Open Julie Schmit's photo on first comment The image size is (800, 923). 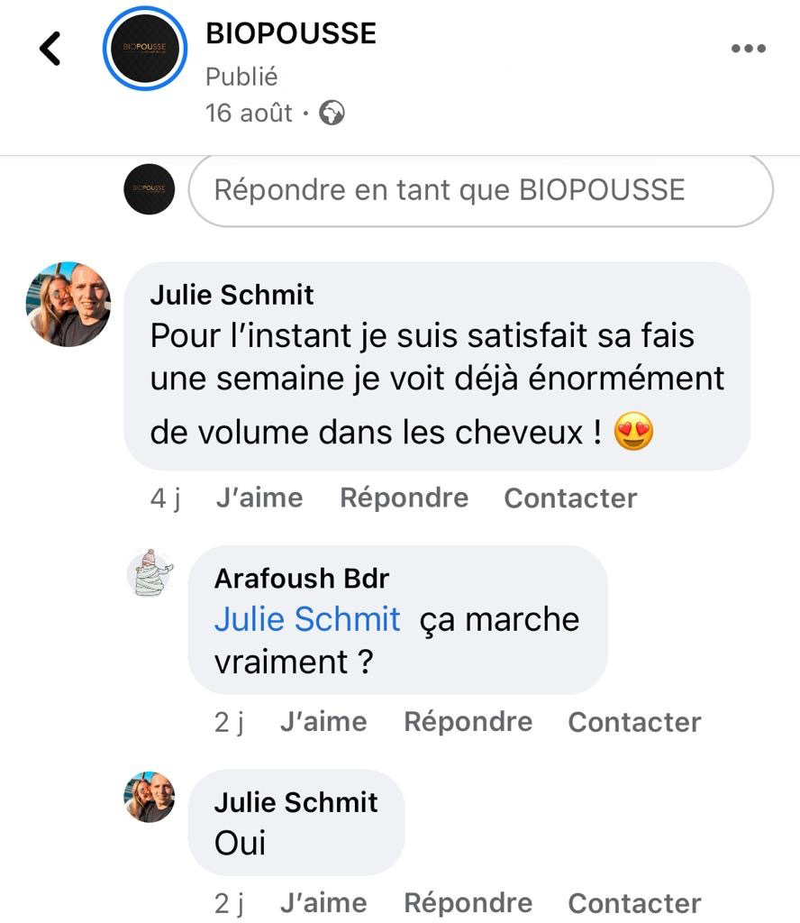click(x=68, y=305)
